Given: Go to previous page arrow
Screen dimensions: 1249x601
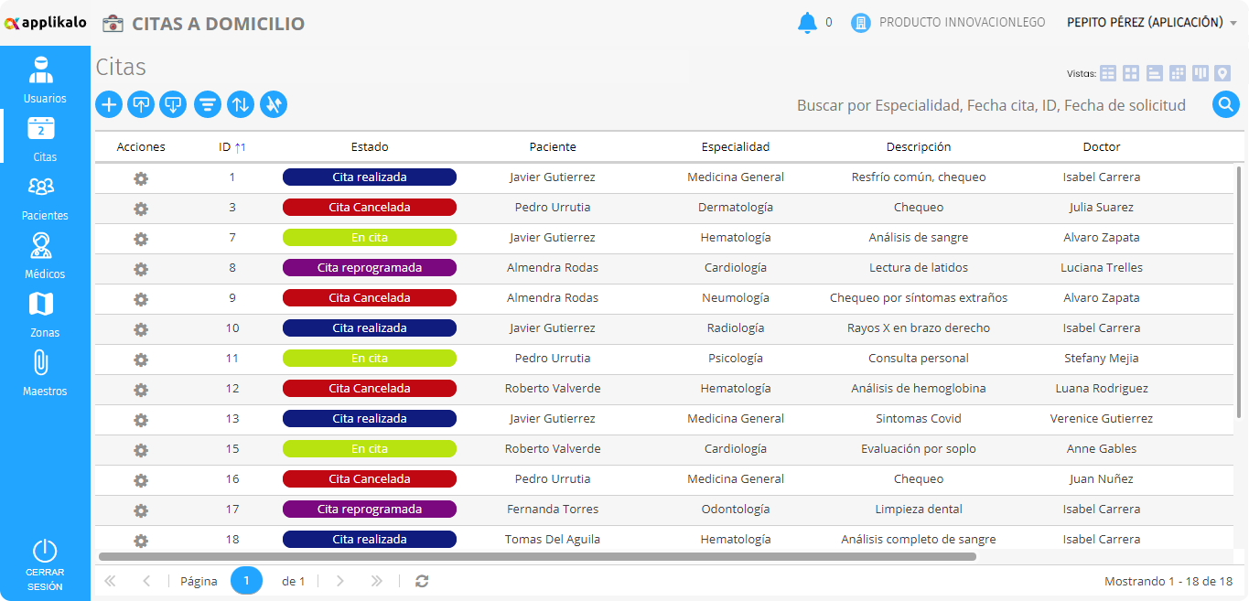Looking at the screenshot, I should tap(146, 581).
